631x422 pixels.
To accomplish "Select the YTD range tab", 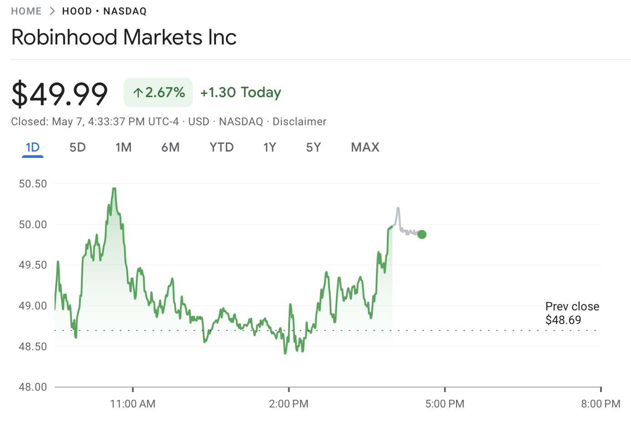I will pos(221,147).
